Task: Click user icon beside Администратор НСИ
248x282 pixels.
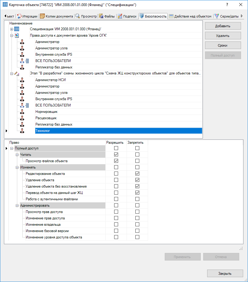Action: [x=22, y=80]
